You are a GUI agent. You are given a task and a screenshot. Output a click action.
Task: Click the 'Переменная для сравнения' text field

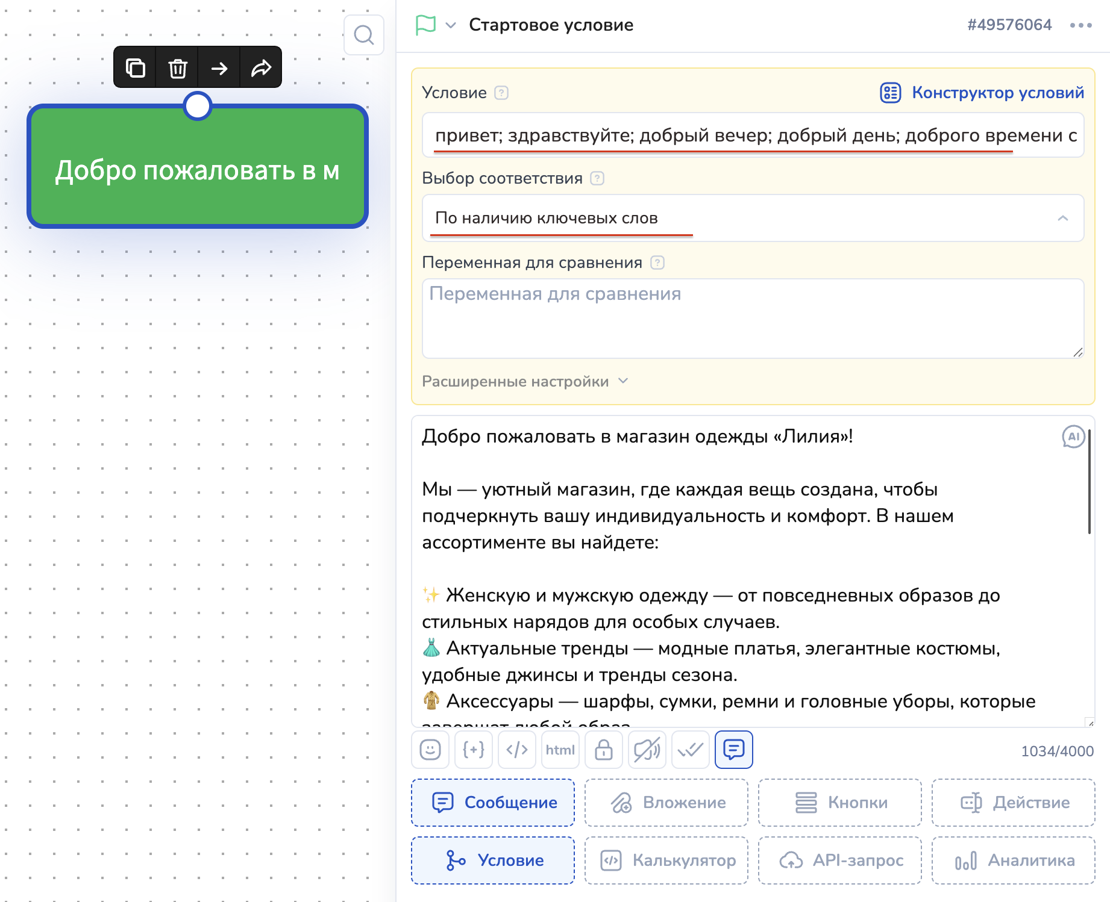[753, 318]
